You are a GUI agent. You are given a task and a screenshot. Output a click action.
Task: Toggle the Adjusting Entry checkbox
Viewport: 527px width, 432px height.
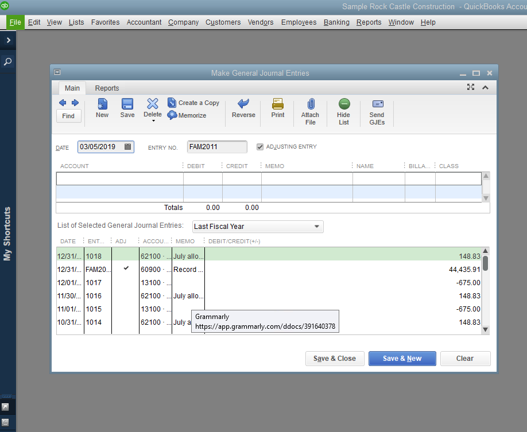coord(260,147)
